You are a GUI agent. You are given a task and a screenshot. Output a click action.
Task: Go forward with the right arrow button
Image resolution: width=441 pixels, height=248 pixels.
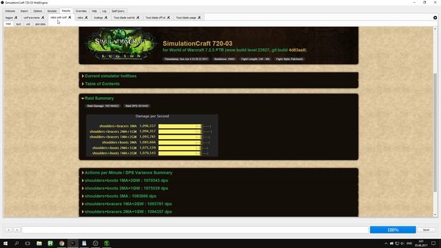tap(17, 229)
